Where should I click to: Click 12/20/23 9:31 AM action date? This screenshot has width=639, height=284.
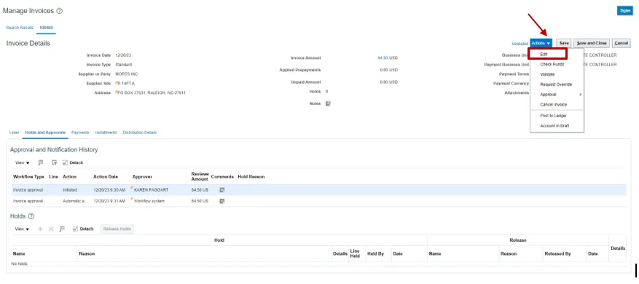(109, 201)
